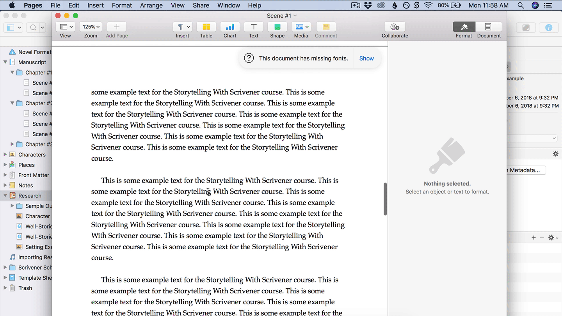The image size is (562, 316).
Task: Insert a Chart from the toolbar
Action: click(x=230, y=27)
